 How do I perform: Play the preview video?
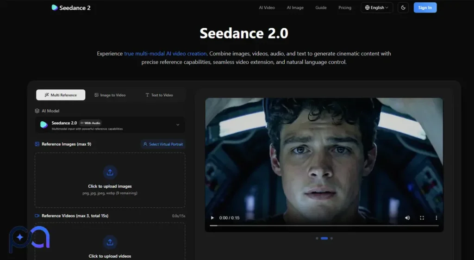(x=212, y=218)
